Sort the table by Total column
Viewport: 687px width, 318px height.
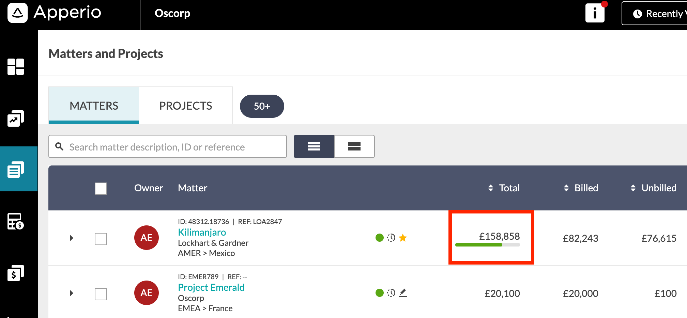[x=504, y=188]
